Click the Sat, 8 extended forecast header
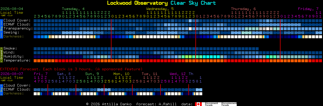The height and width of the screenshot is (106, 323). click(x=64, y=74)
